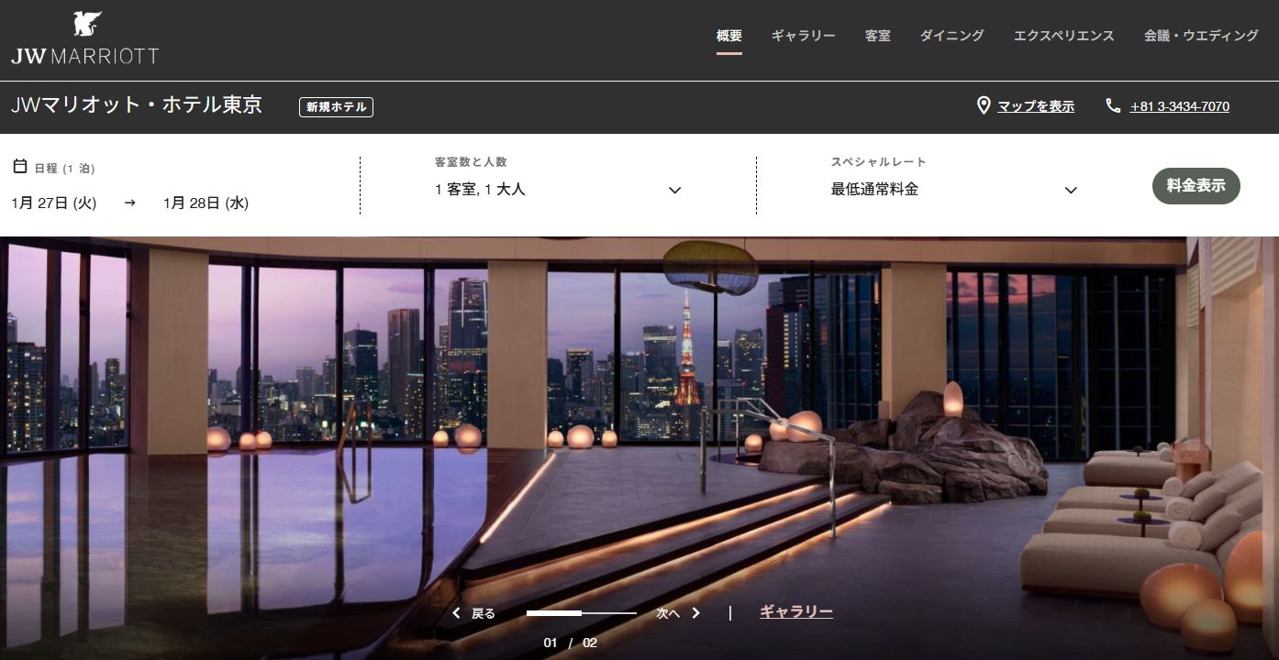Open the 会議・ウエディング tab
1279x660 pixels.
tap(1200, 36)
